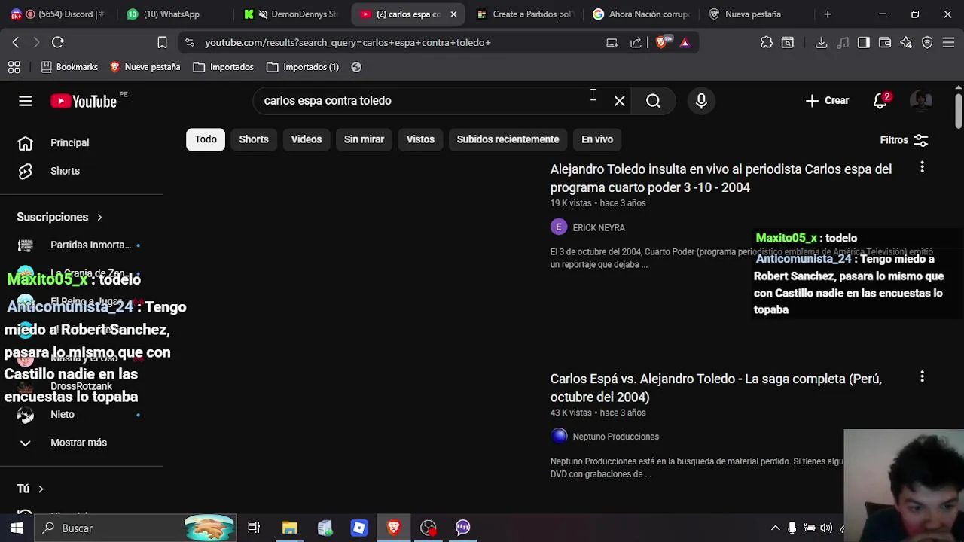
Task: Open Brave Shields lion icon
Action: click(x=661, y=42)
